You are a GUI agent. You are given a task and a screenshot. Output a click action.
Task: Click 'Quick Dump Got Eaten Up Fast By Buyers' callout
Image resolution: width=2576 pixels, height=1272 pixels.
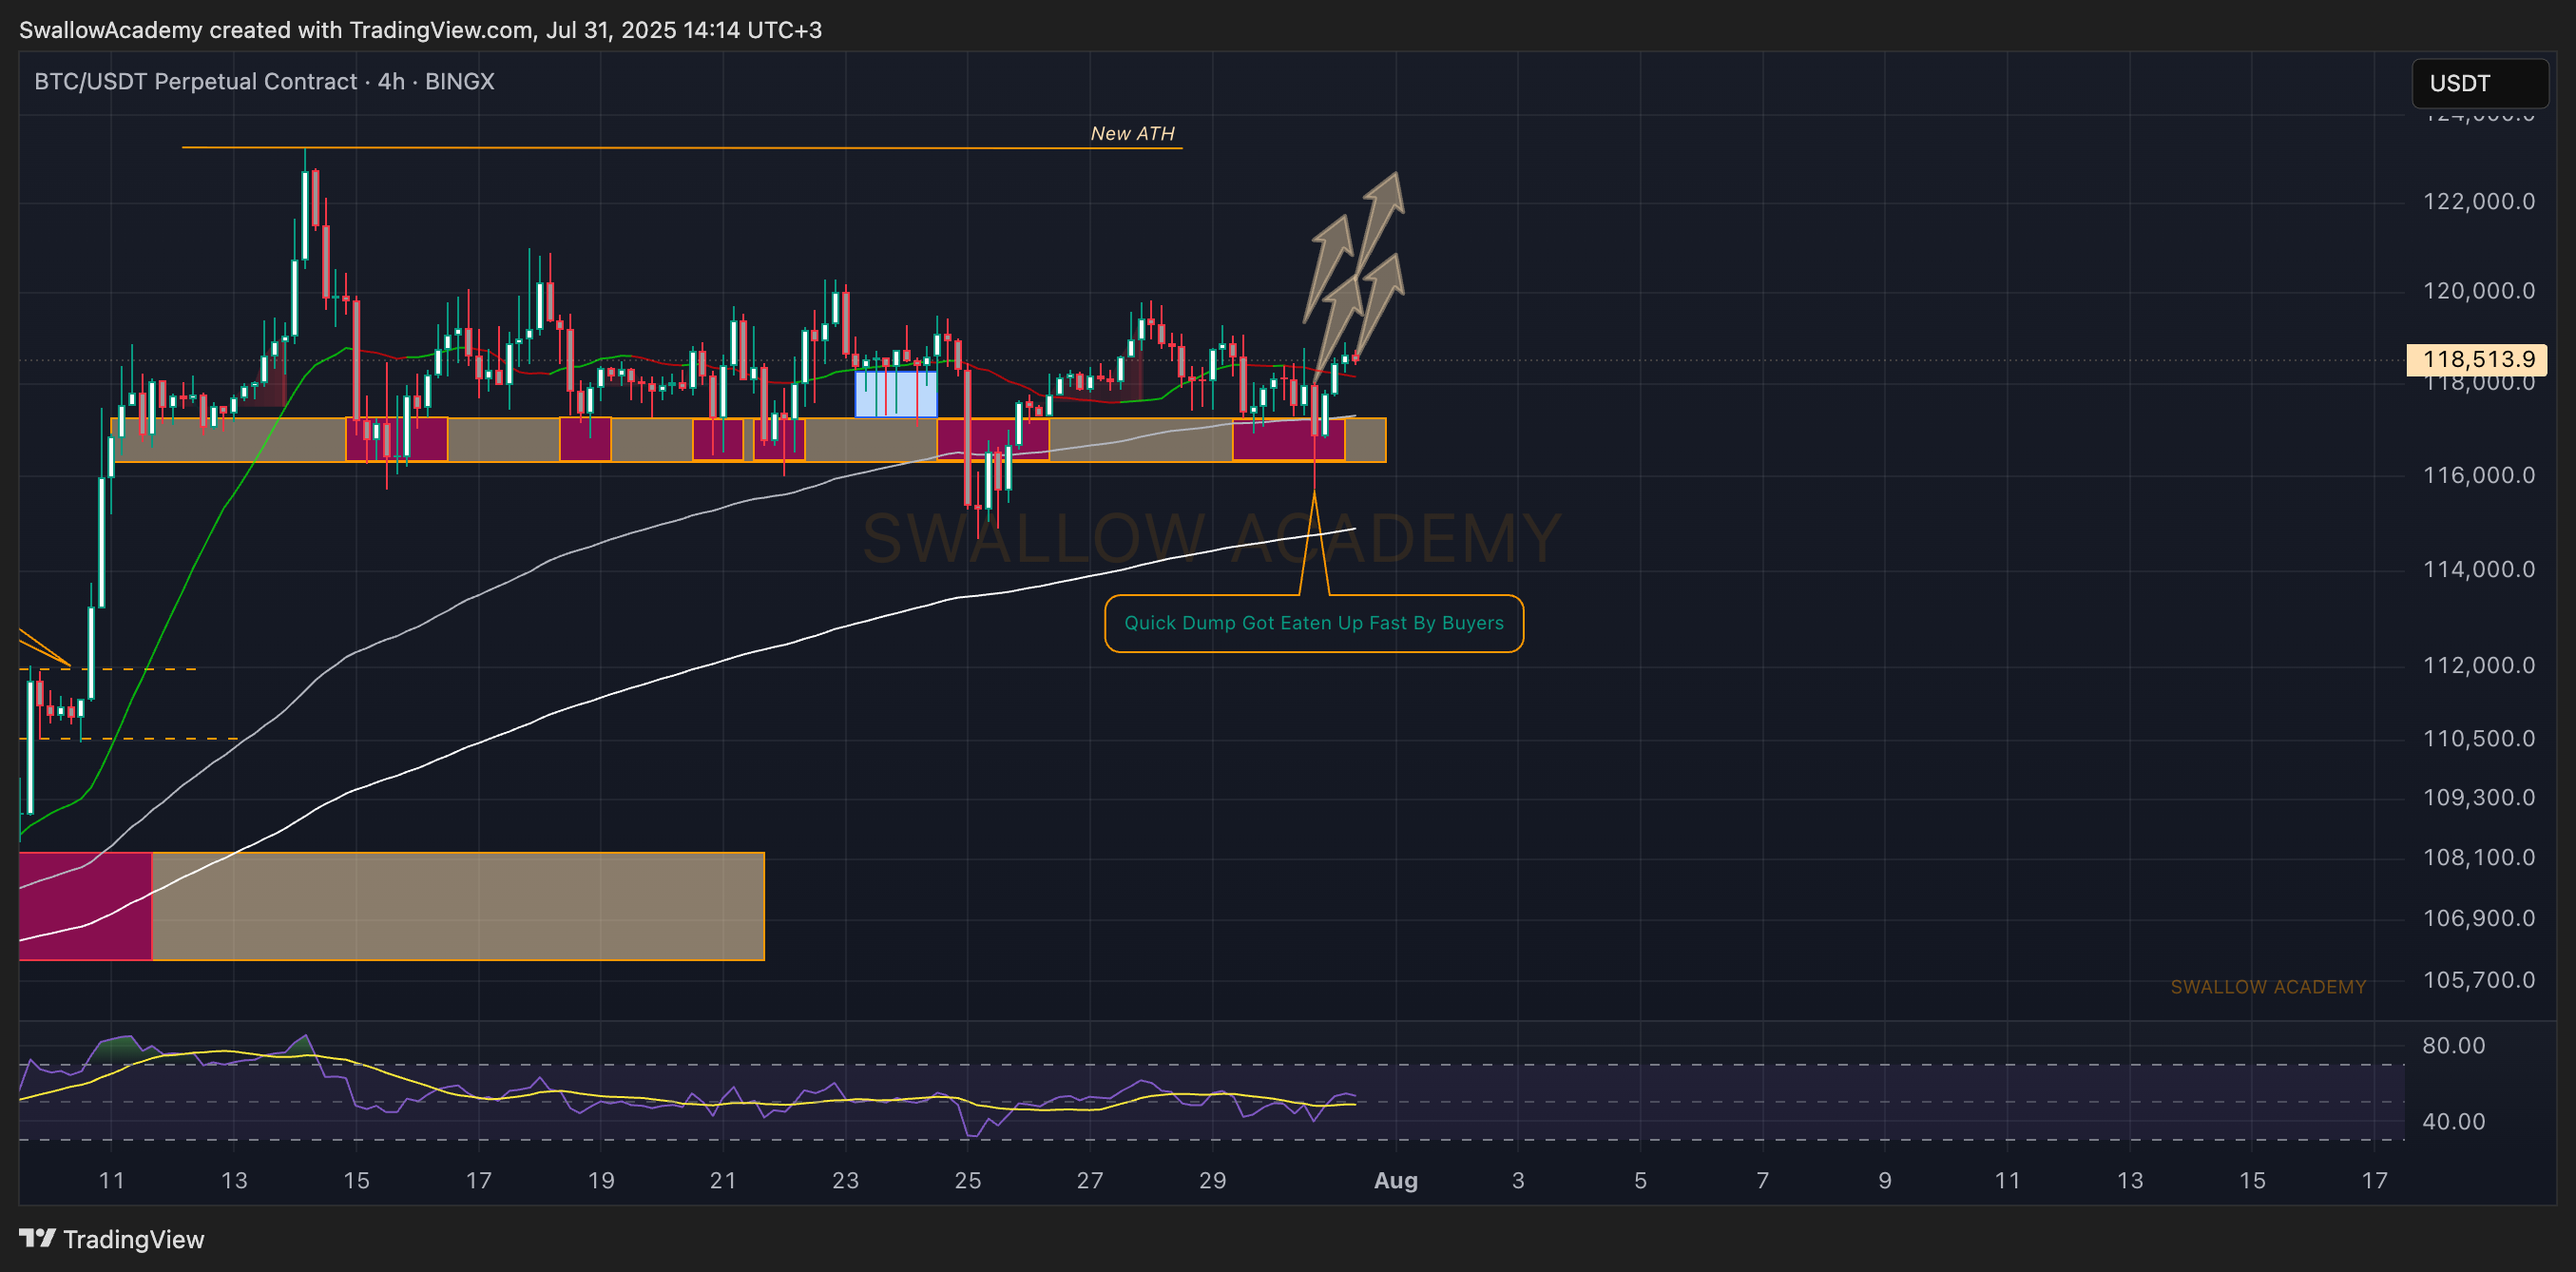pos(1313,623)
